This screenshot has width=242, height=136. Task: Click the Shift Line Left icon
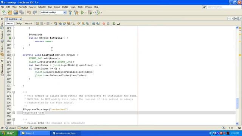coord(93,23)
